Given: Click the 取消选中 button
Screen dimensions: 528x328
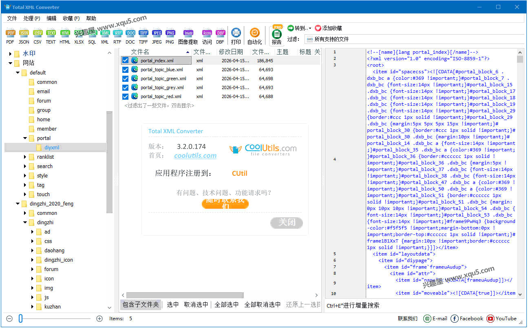Looking at the screenshot, I should tap(196, 304).
